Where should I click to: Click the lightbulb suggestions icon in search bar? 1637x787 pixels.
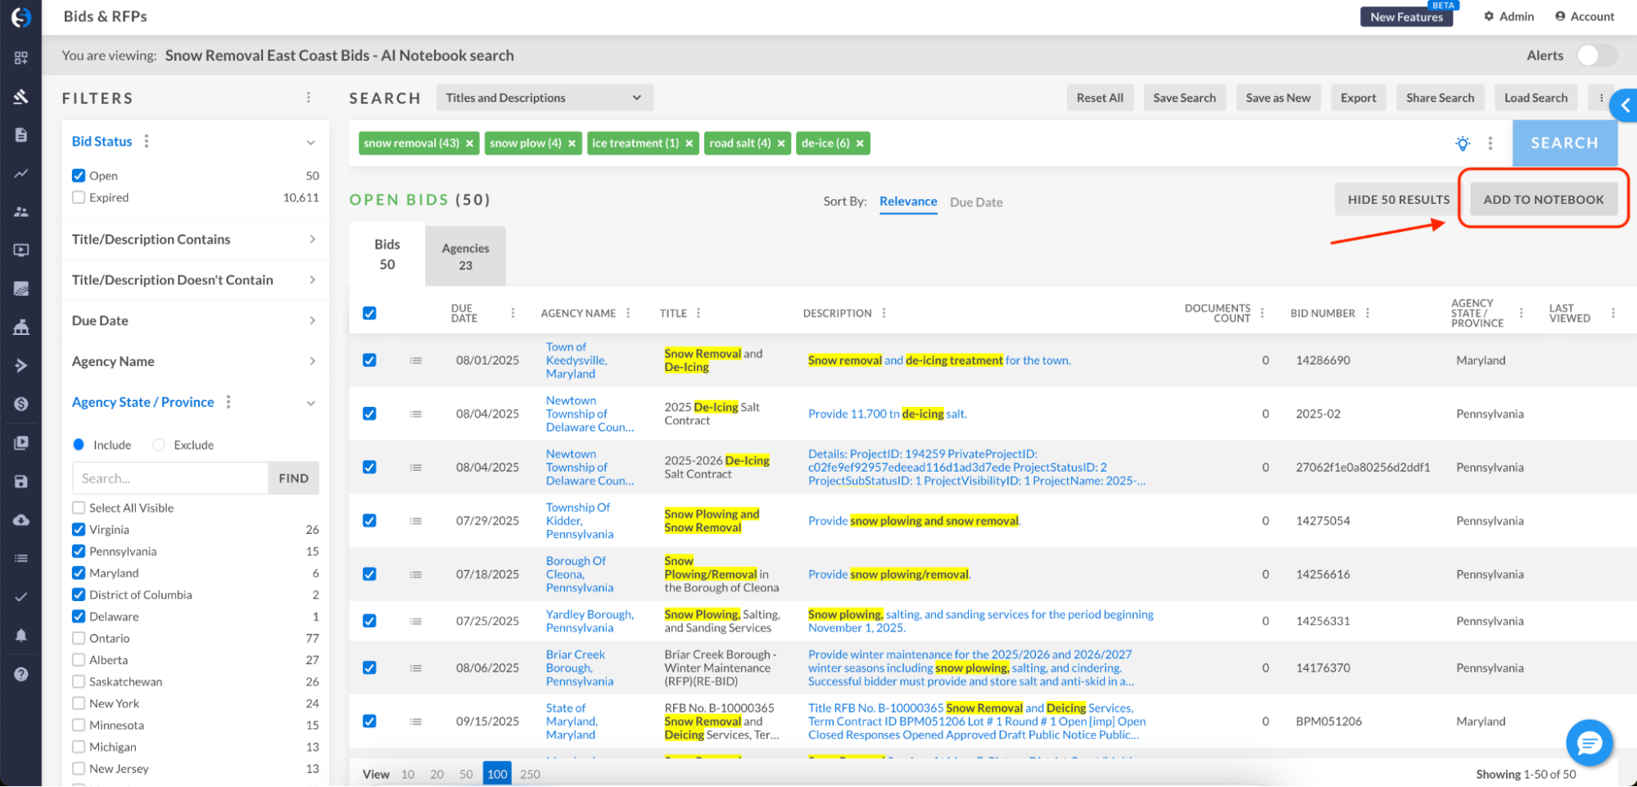(x=1463, y=143)
